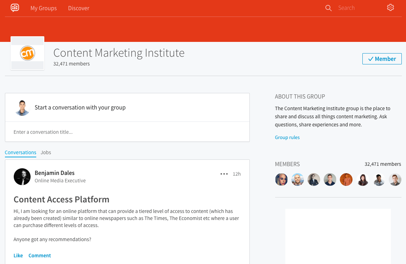
Task: Open the LinkedIn Groups home logo
Action: 15,8
